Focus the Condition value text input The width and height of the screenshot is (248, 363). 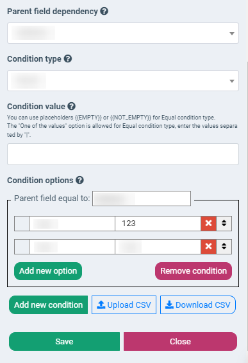click(x=123, y=154)
